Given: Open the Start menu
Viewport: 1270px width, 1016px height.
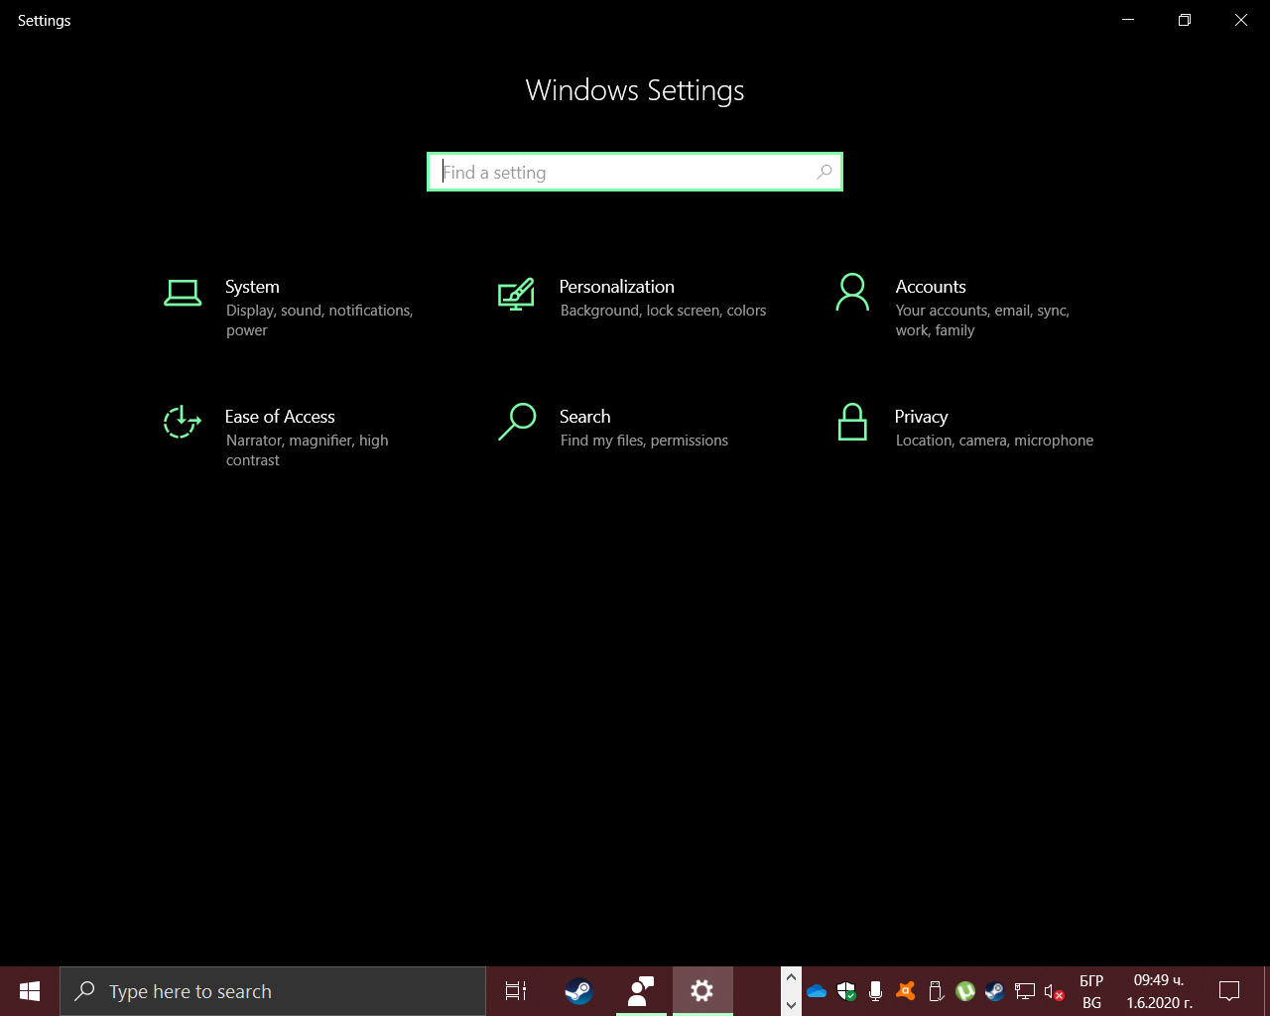Looking at the screenshot, I should point(30,991).
